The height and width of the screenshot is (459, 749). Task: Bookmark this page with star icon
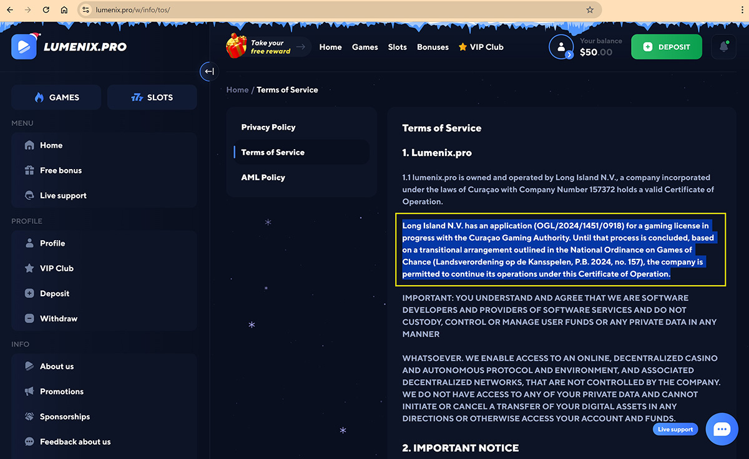(590, 10)
